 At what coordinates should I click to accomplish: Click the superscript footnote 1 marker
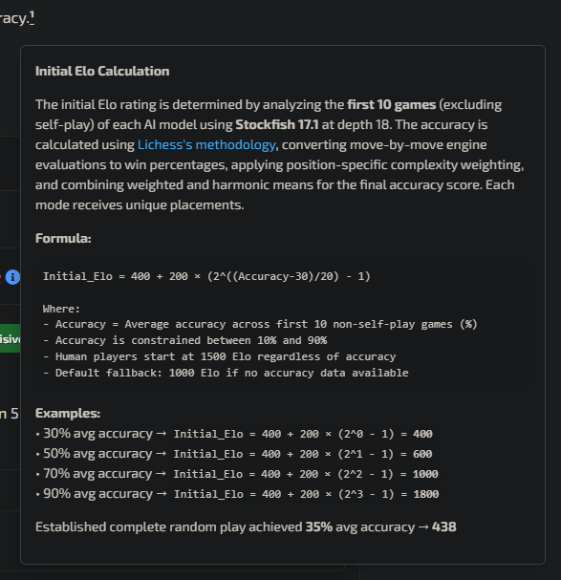click(x=32, y=16)
